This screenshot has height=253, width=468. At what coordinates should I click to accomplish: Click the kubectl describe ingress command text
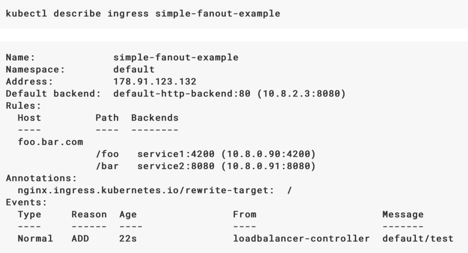click(143, 14)
